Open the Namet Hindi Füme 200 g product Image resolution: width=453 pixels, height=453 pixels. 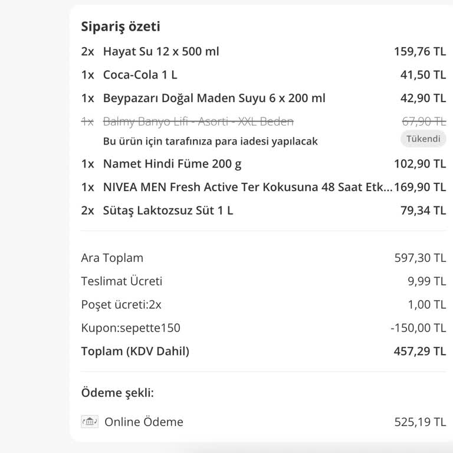(x=172, y=163)
